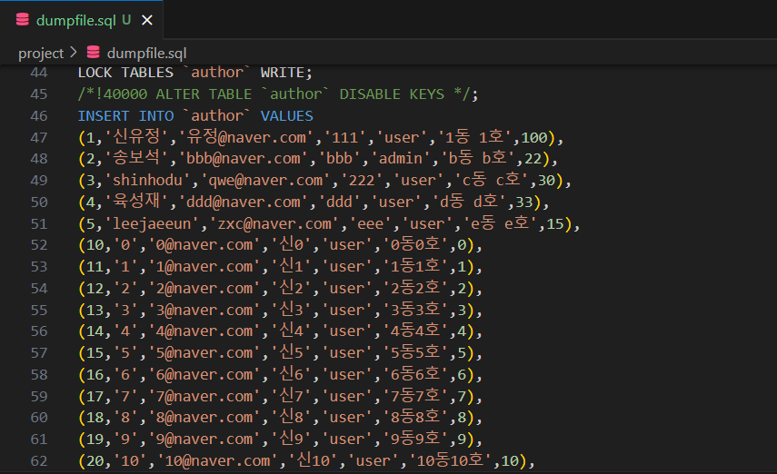Click the 'project' breadcrumb segment

(41, 53)
